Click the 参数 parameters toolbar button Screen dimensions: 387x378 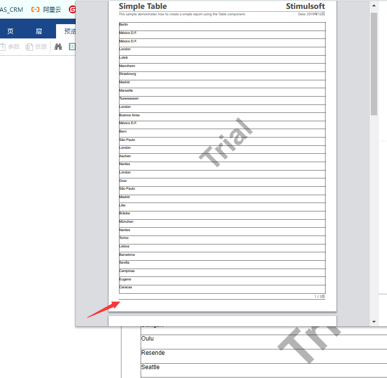[10, 47]
